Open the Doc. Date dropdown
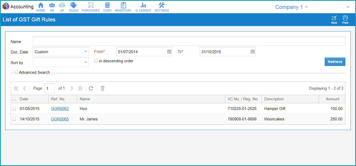The height and width of the screenshot is (166, 356). 86,52
